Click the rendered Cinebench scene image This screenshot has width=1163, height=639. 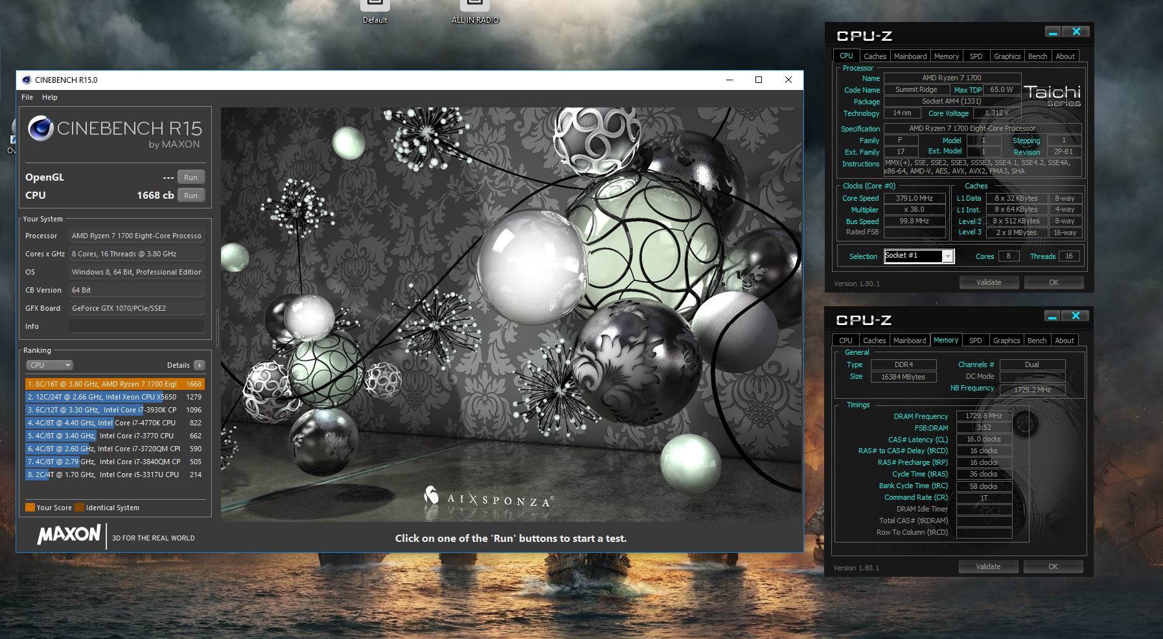pos(511,314)
